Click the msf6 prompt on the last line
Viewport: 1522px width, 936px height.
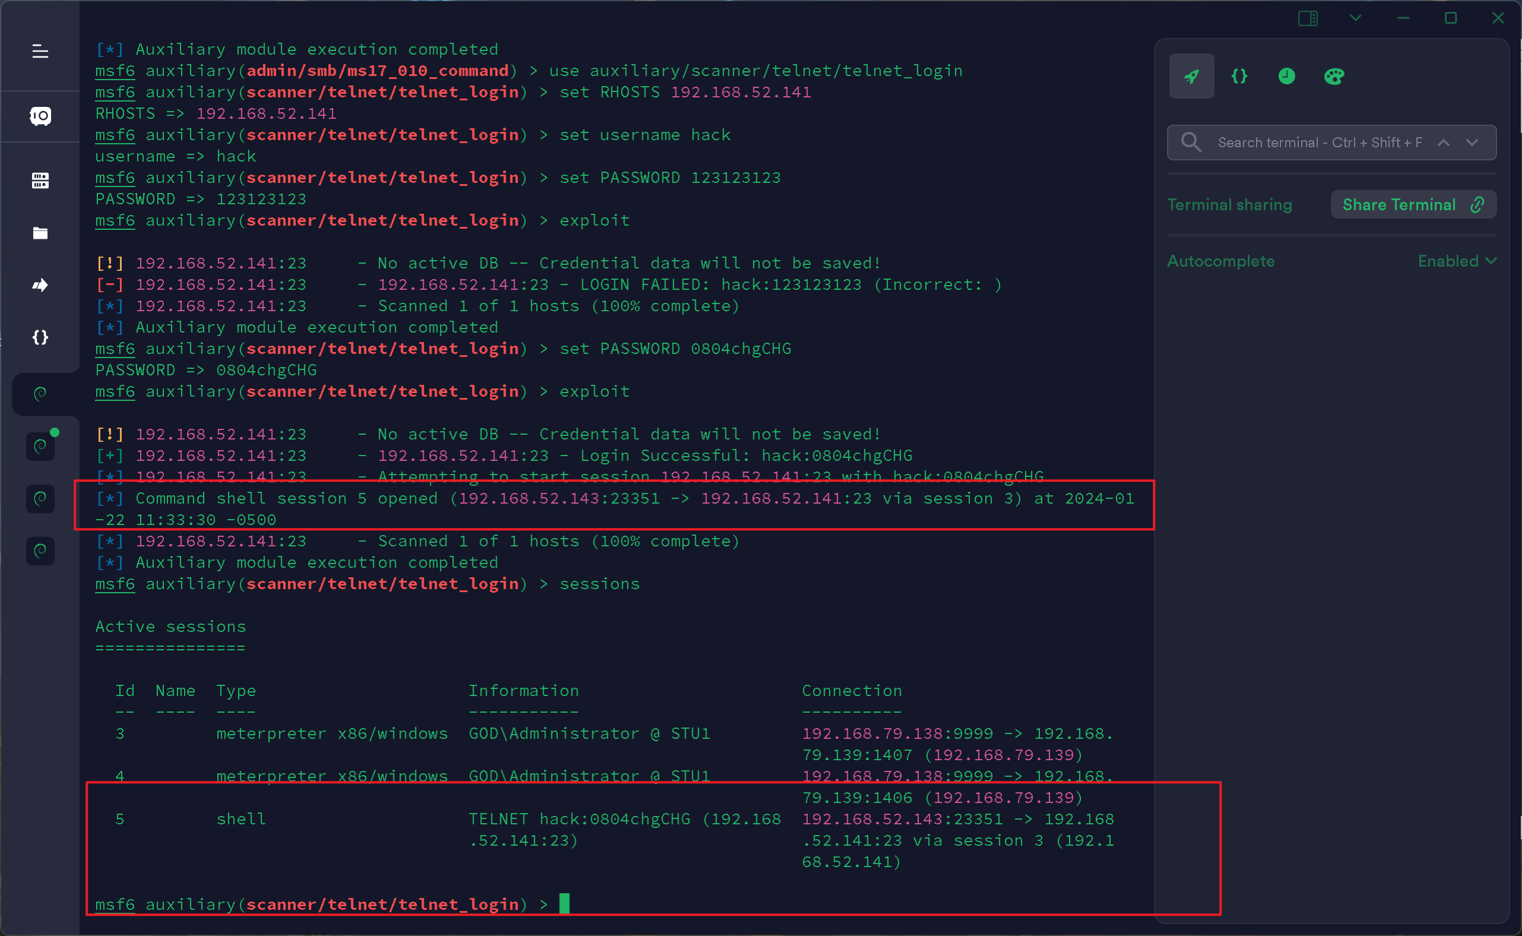click(115, 905)
